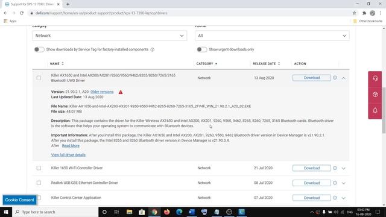386x217 pixels.
Task: Open Microsoft Edge from the taskbar
Action: (179, 212)
